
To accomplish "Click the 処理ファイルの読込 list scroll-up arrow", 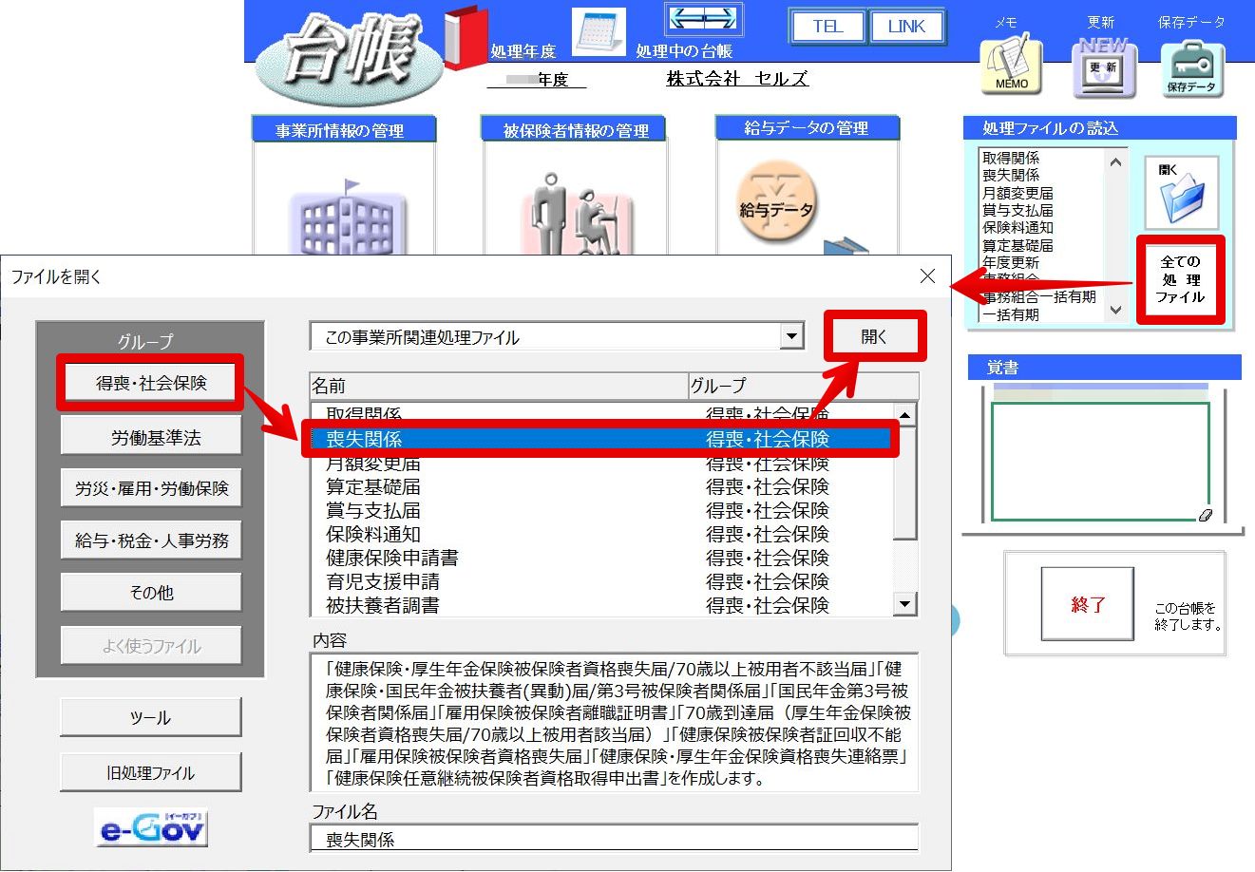I will (x=1116, y=161).
